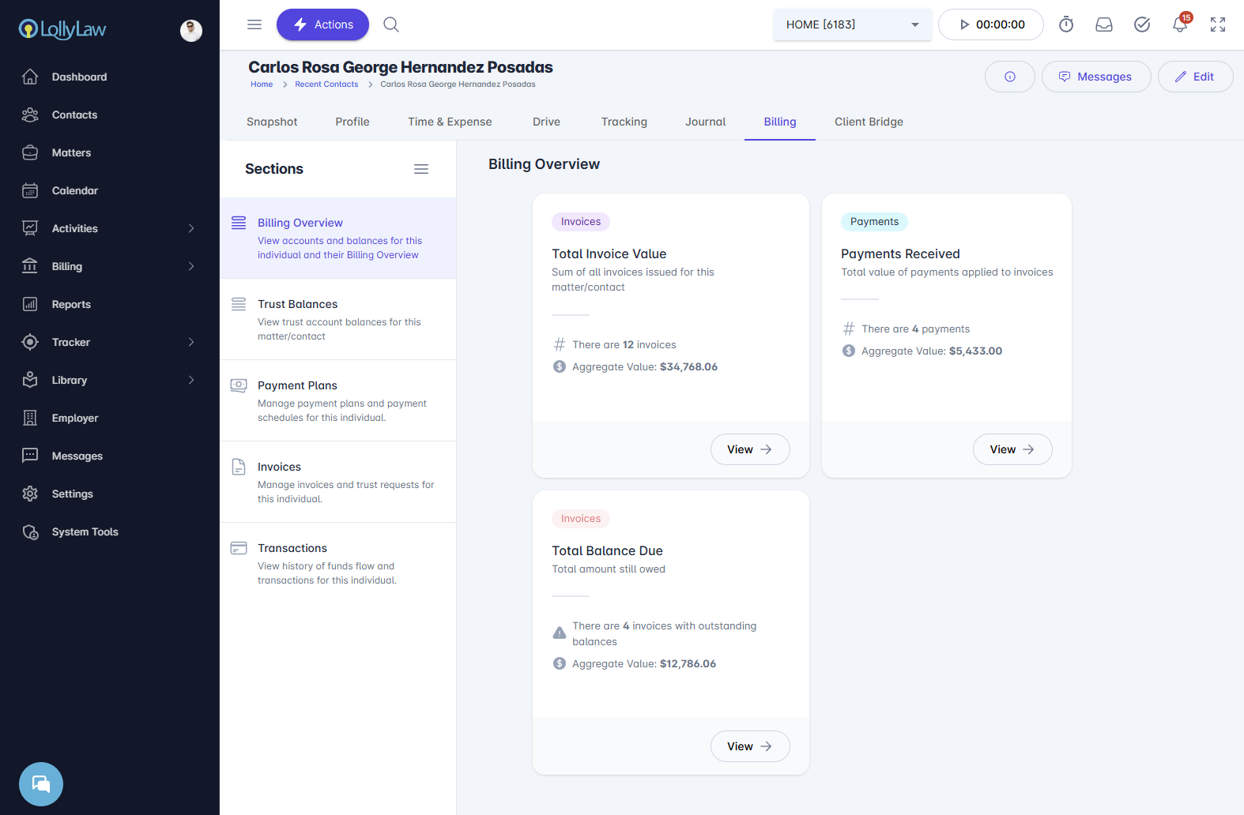The width and height of the screenshot is (1244, 815).
Task: Open the notifications bell
Action: (1180, 24)
